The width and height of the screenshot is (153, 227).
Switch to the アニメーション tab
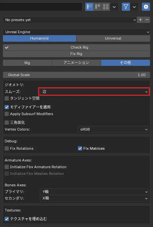tap(76, 63)
